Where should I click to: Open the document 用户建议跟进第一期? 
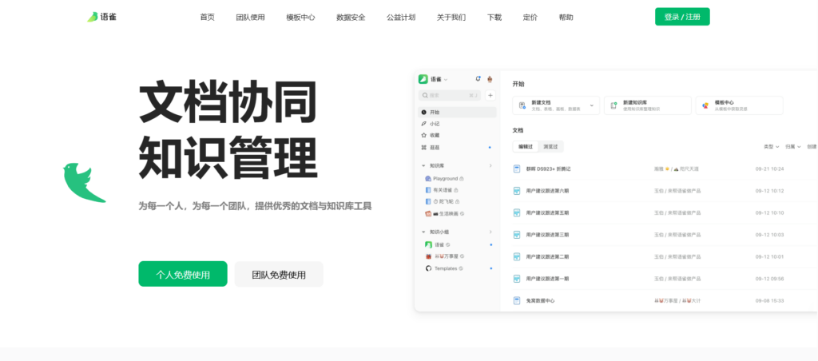point(547,279)
